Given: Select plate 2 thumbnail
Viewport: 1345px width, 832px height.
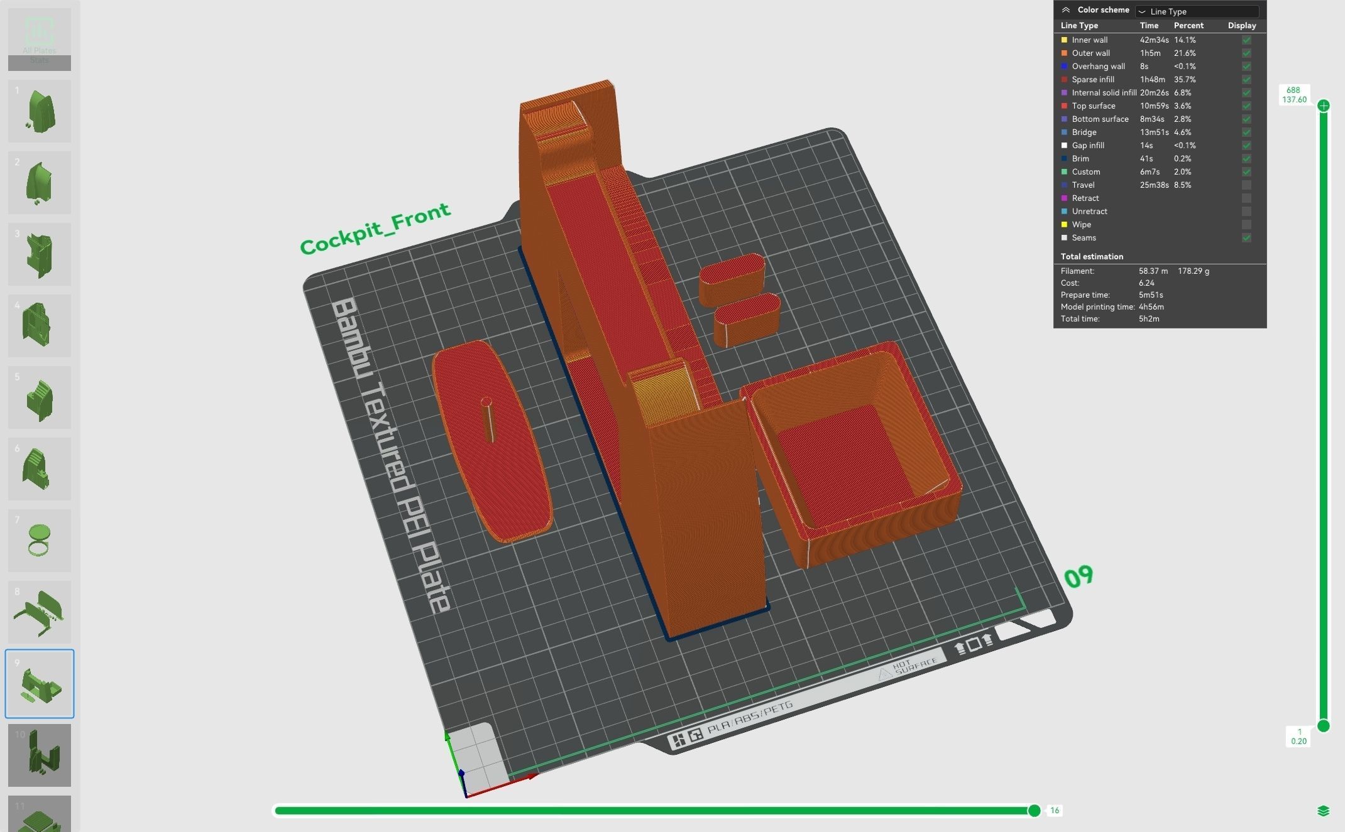Looking at the screenshot, I should (40, 183).
